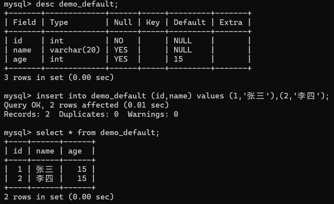The width and height of the screenshot is (334, 204).
Task: Click the 'Warnings: 0' text
Action: [153, 114]
